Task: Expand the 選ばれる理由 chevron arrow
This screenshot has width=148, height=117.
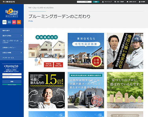Action: (x=21, y=36)
